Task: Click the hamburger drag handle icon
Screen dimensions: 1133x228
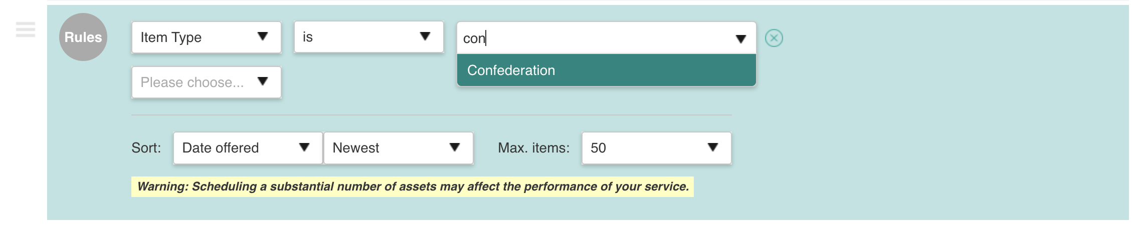Action: pos(26,29)
